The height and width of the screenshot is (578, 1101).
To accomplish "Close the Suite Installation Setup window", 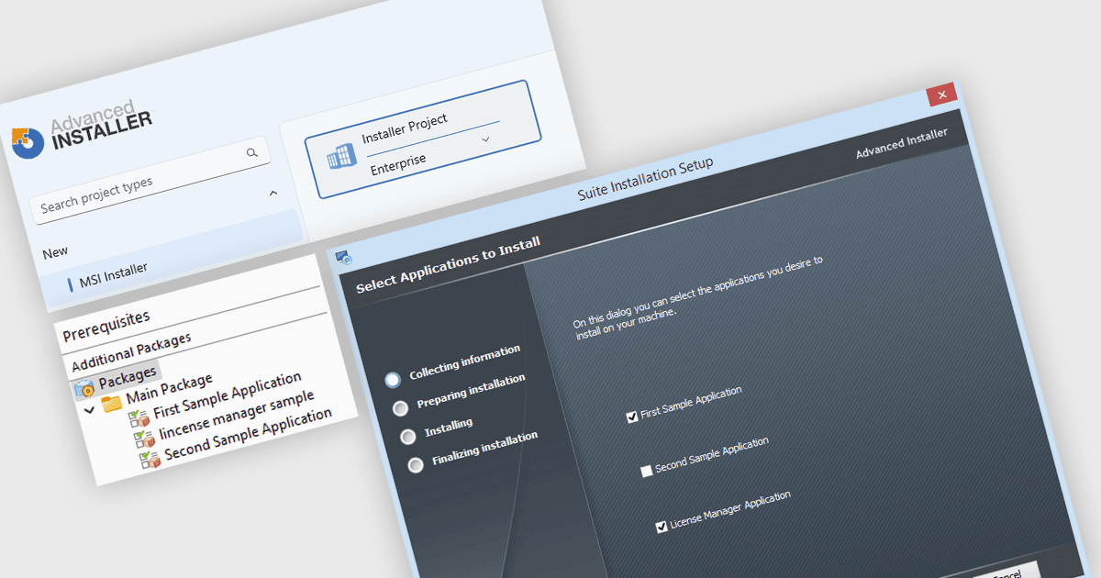I will (940, 95).
